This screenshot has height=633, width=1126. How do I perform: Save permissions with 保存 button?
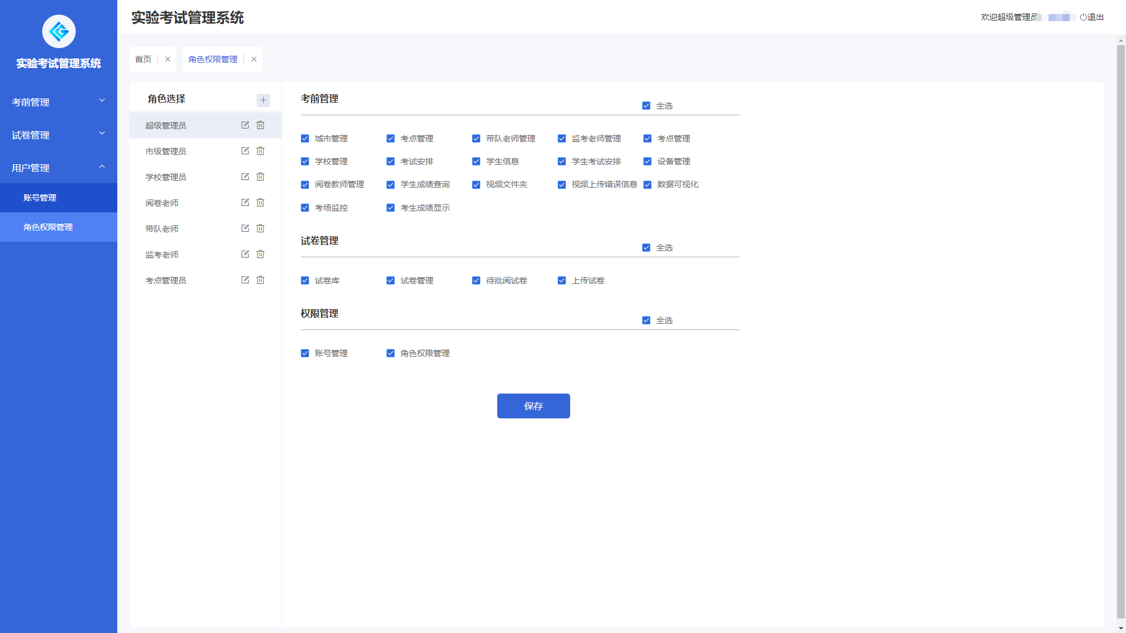pos(534,406)
